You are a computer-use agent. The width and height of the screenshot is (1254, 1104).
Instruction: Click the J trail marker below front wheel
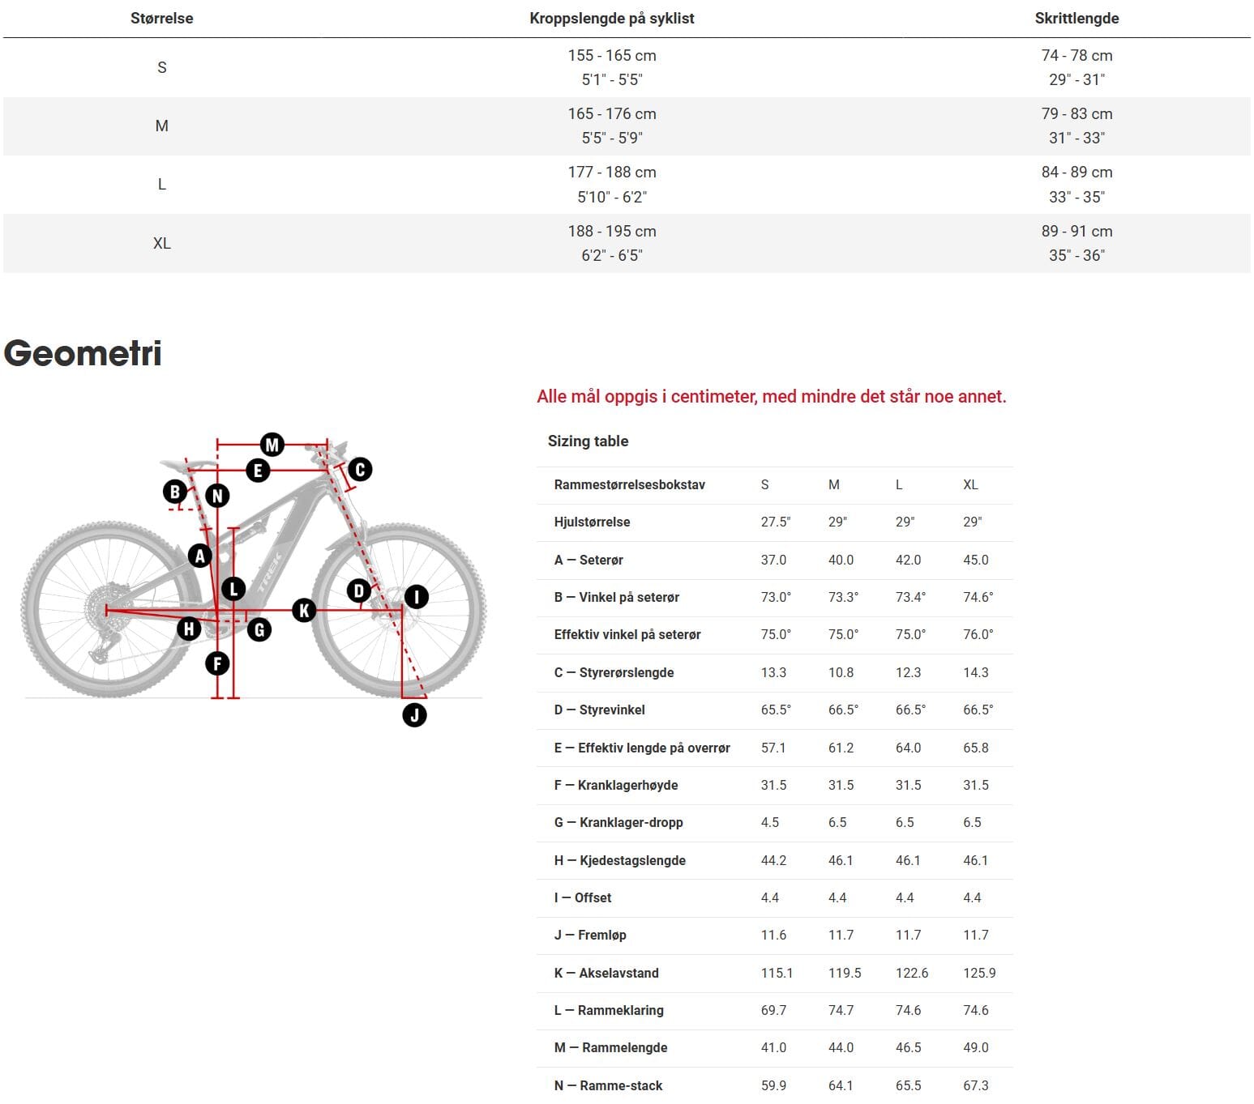414,714
